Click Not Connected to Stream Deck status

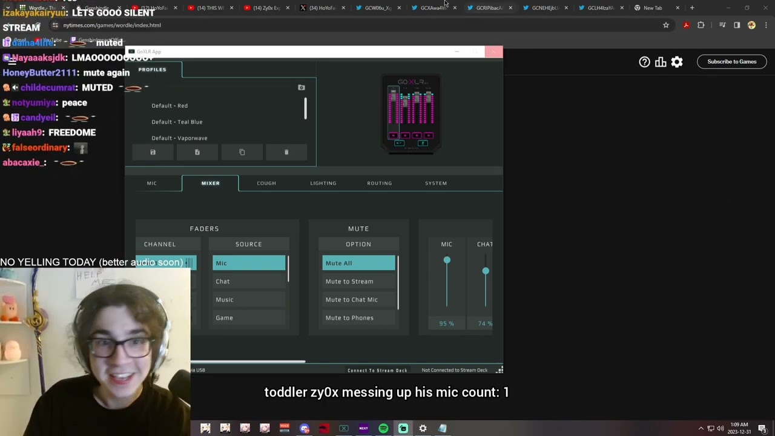(455, 370)
